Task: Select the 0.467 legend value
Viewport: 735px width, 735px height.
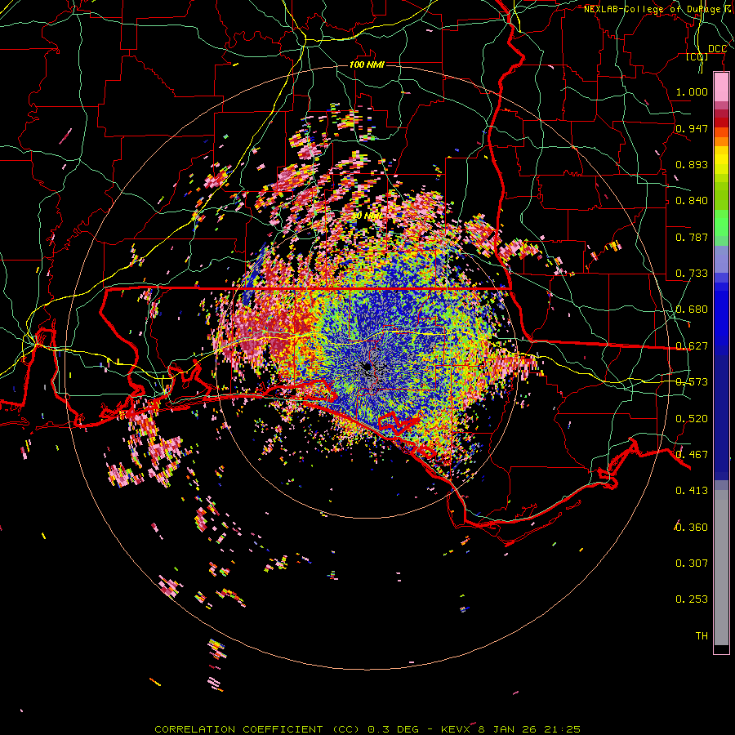Action: coord(692,455)
